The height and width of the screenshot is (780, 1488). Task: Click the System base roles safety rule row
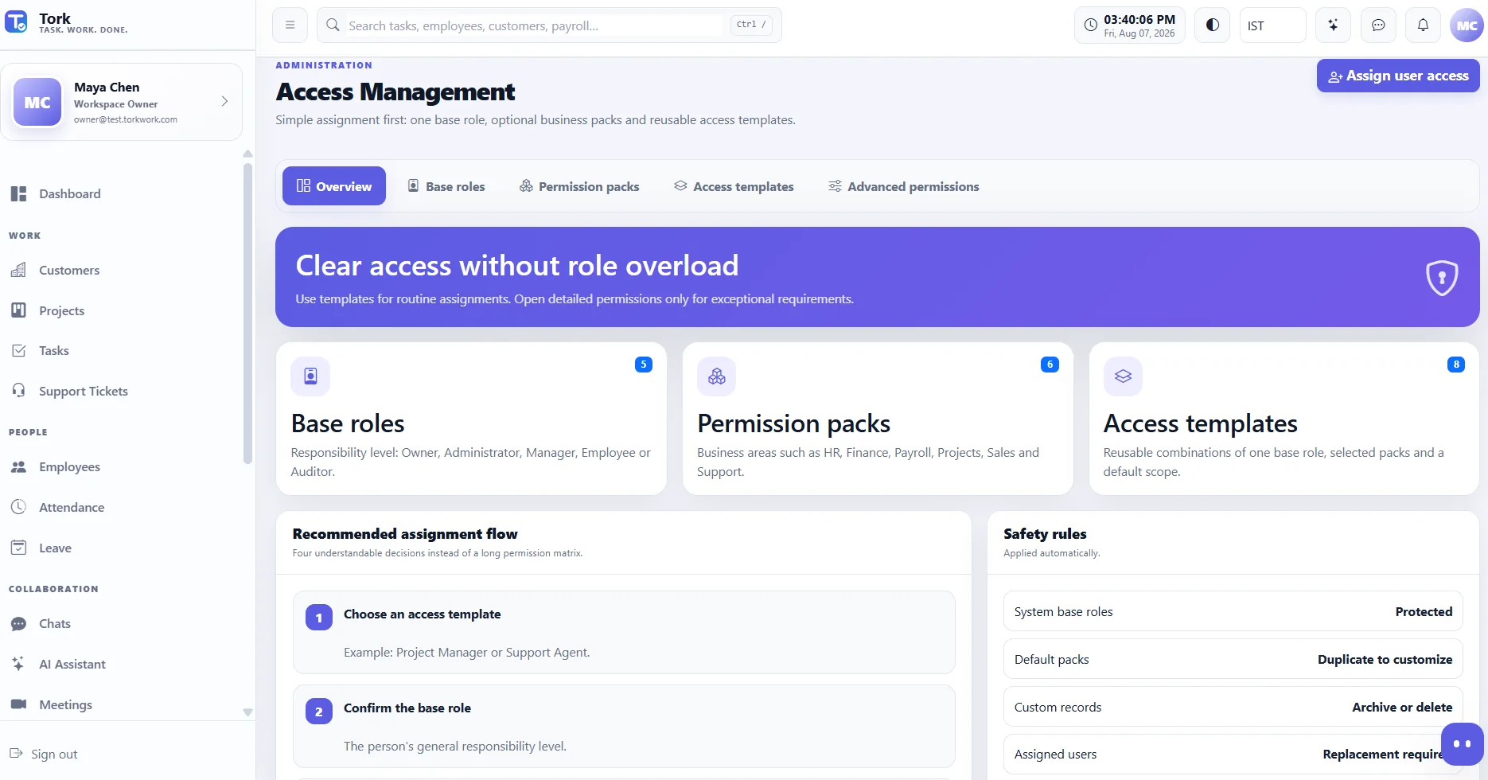[x=1233, y=611]
